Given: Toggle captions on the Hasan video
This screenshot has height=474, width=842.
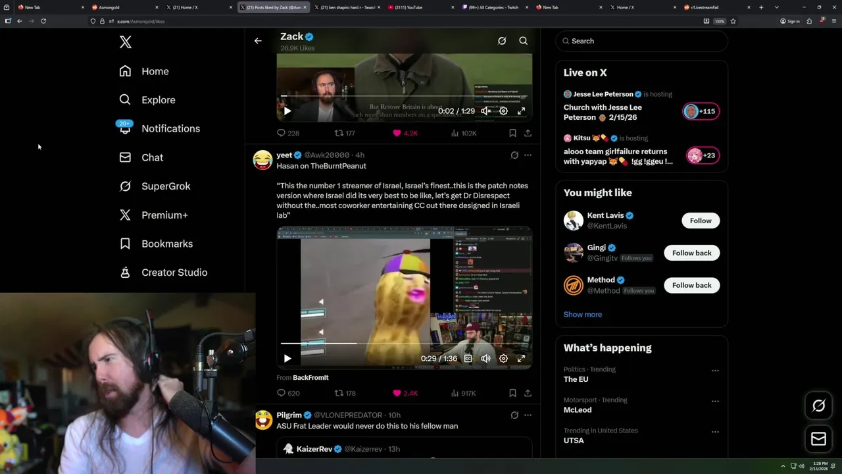Looking at the screenshot, I should click(x=468, y=359).
